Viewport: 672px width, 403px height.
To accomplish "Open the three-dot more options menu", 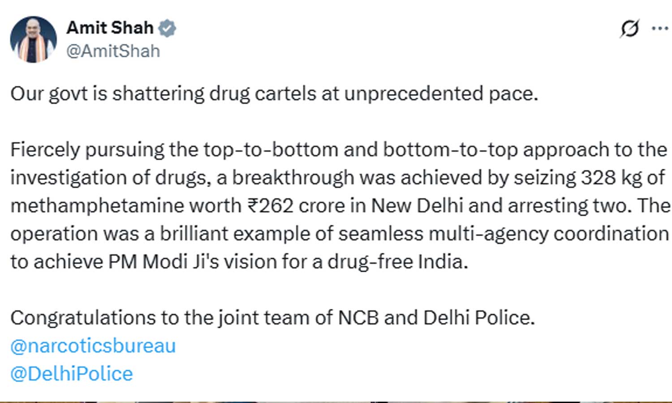I will tap(659, 29).
